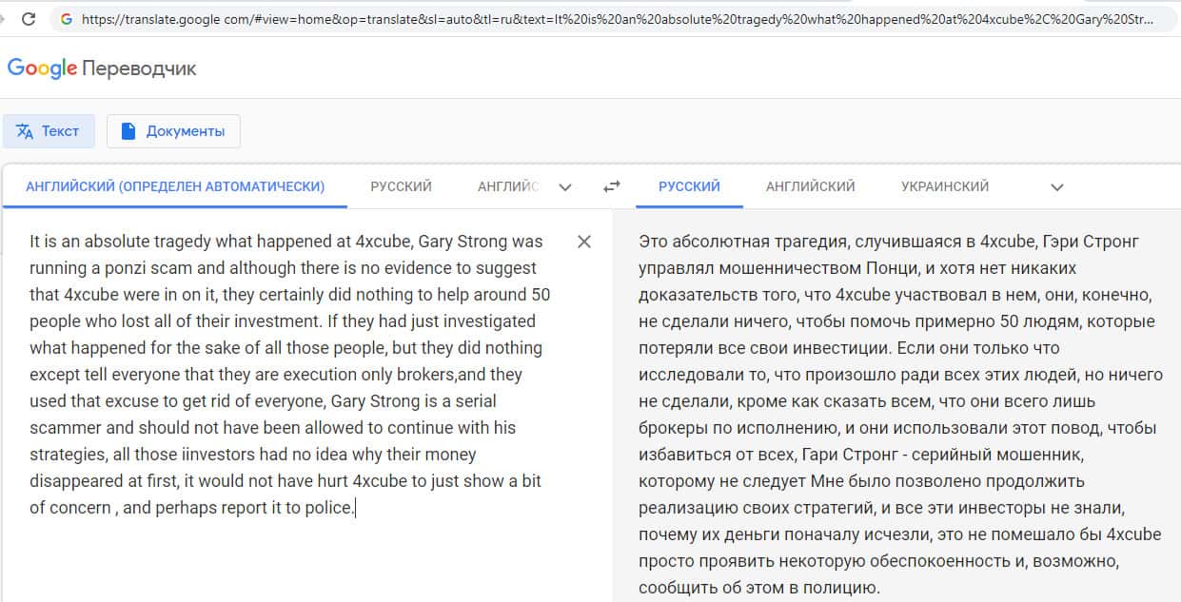Expand the source language list chevron
Viewport: 1181px width, 602px height.
pyautogui.click(x=565, y=187)
